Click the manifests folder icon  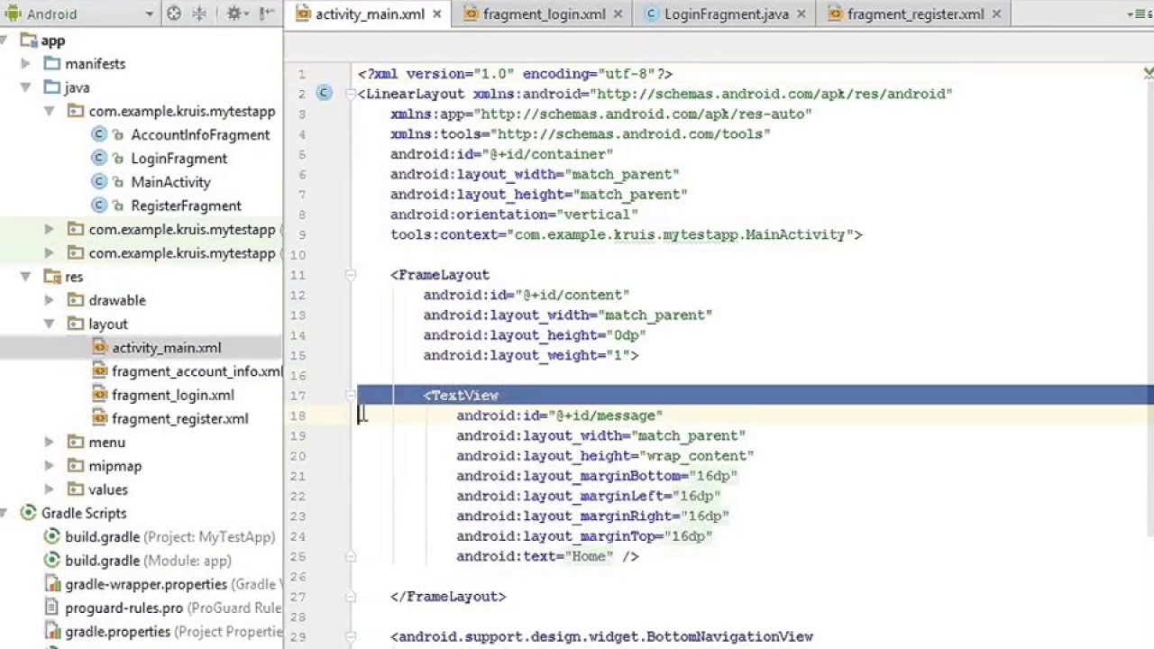point(52,64)
